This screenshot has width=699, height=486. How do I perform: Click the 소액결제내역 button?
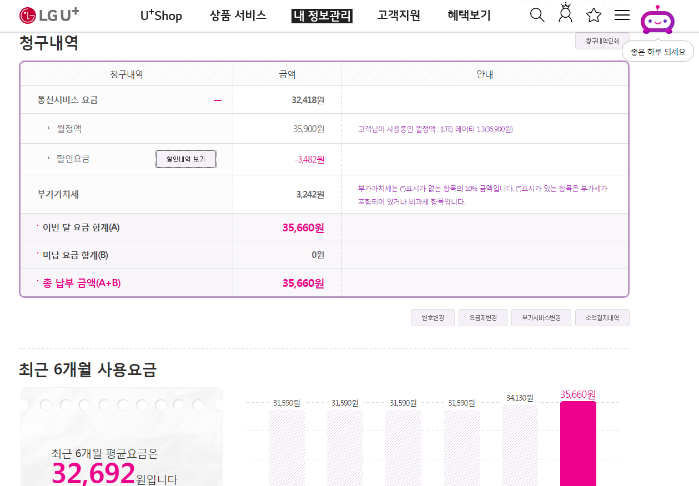602,318
